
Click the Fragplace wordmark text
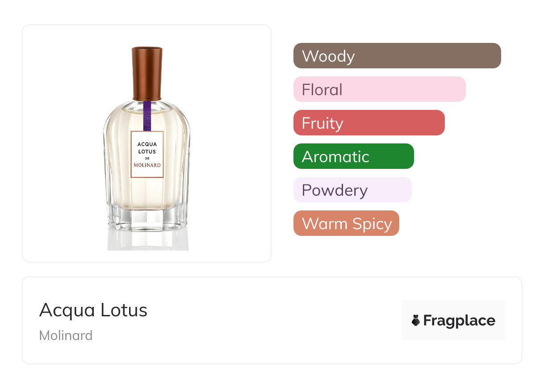pos(459,320)
